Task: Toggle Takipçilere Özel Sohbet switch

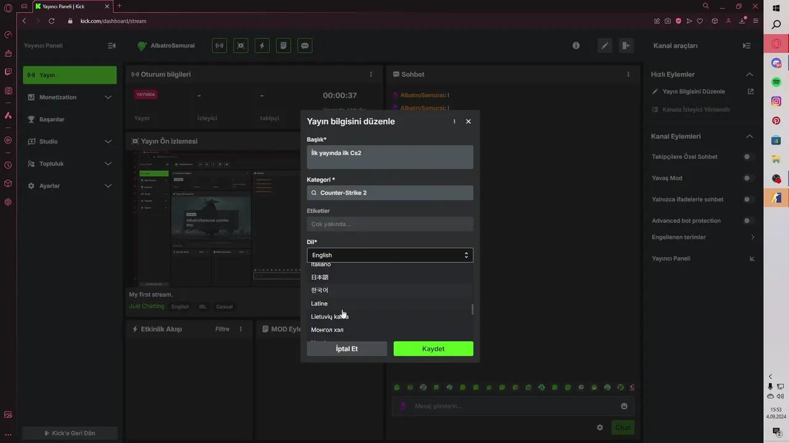Action: 748,157
